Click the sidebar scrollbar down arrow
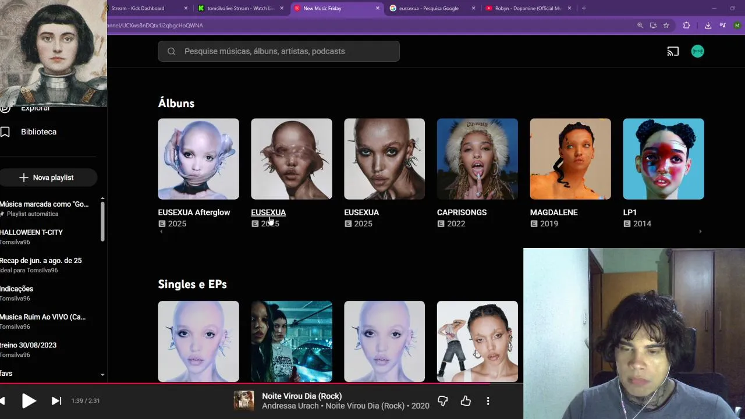This screenshot has width=745, height=419. coord(102,375)
